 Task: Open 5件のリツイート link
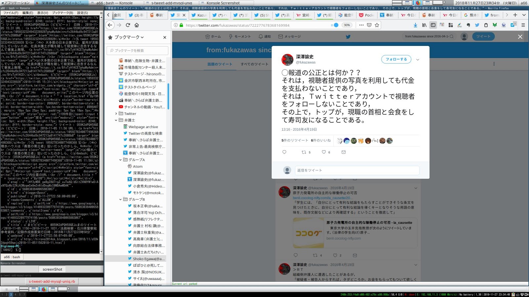coord(295,140)
